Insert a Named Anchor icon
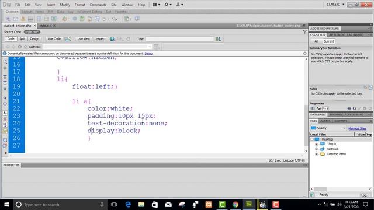 point(23,19)
